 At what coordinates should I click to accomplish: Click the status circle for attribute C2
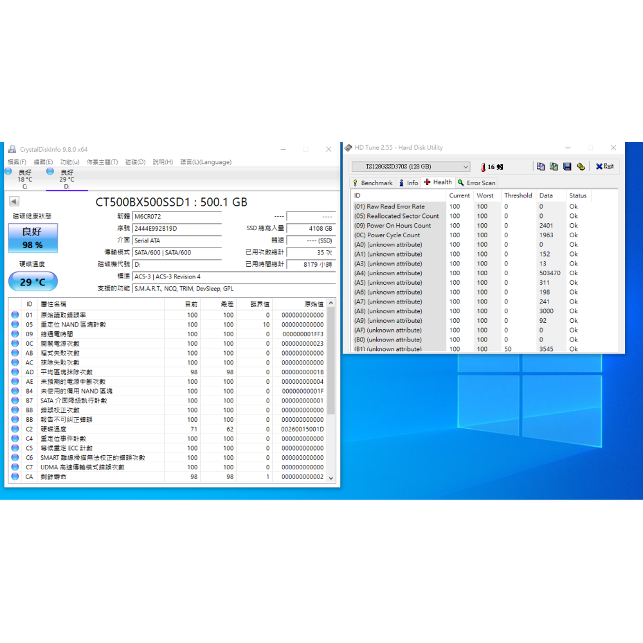[x=15, y=429]
